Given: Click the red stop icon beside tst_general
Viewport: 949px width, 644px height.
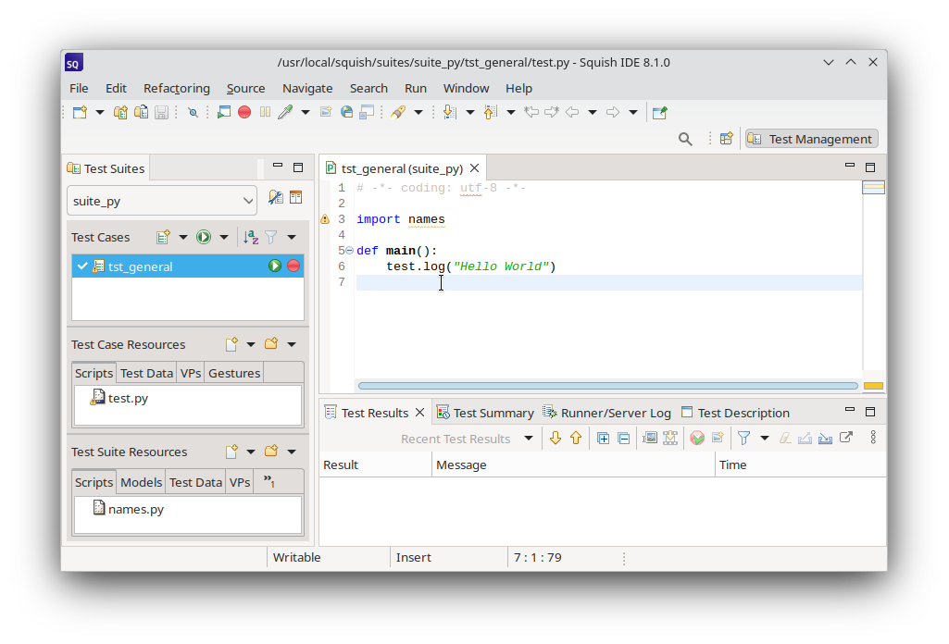Looking at the screenshot, I should 293,266.
